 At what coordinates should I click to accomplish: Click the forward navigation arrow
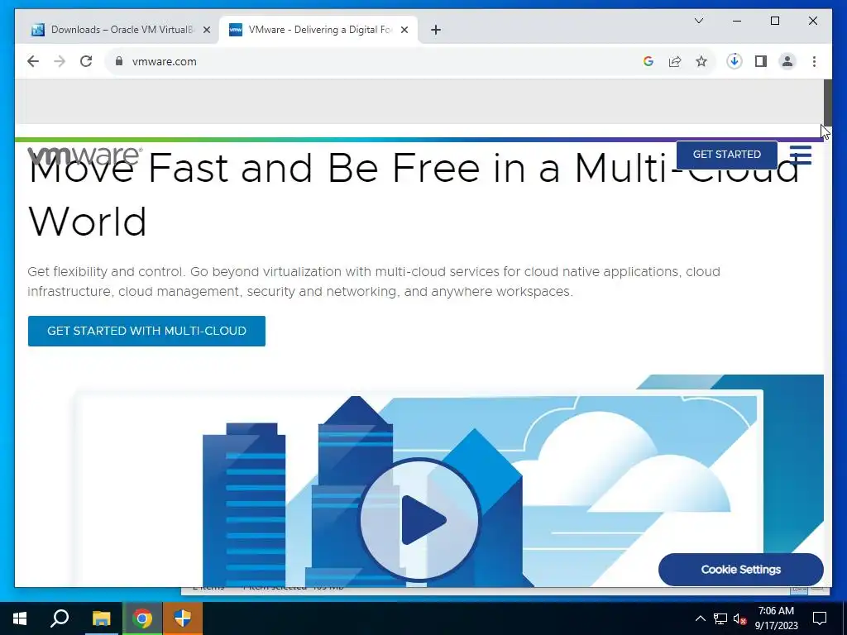(x=60, y=61)
